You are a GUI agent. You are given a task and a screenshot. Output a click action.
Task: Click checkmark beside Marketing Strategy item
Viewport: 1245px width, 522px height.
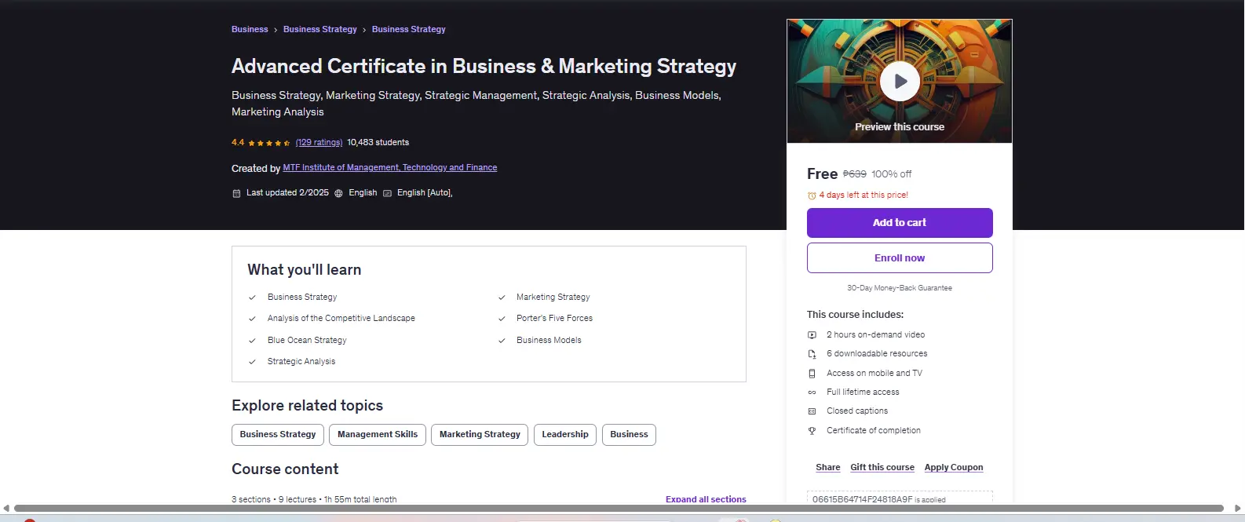(502, 298)
